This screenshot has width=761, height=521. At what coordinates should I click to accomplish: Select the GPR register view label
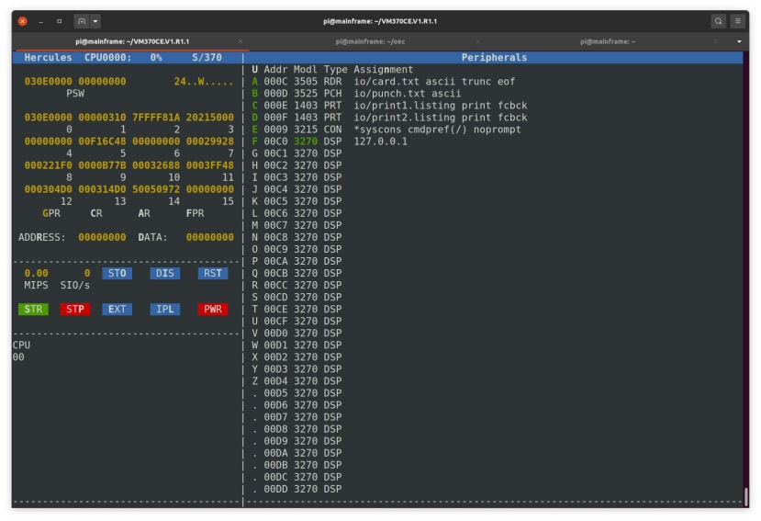(x=51, y=213)
